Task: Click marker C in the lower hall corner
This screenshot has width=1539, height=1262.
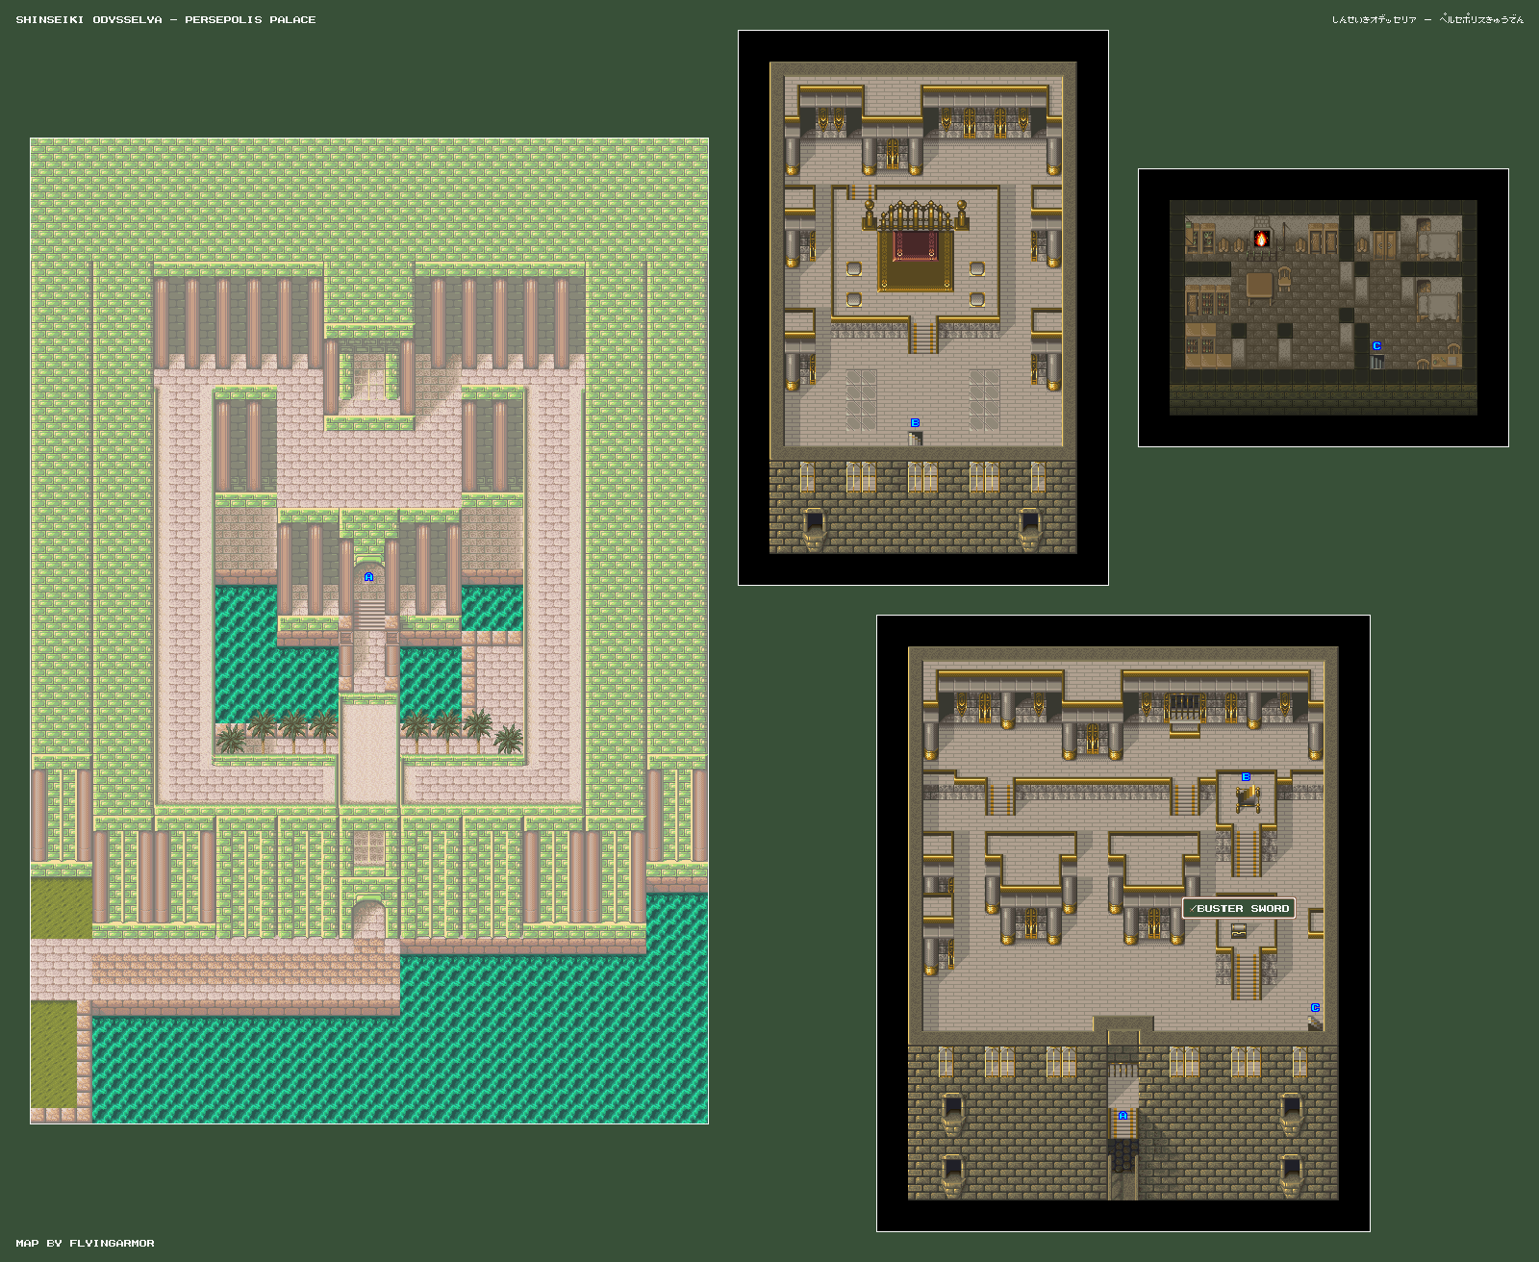Action: point(1315,1008)
